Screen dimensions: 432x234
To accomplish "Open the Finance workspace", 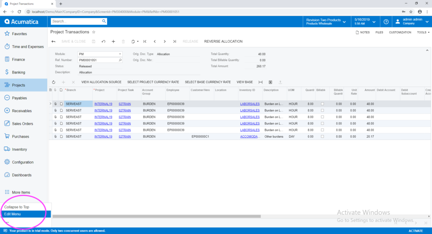I will click(24, 59).
